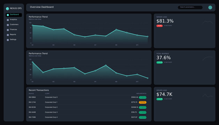Click the Pending status badge for INV-1744
The image size is (219, 125).
143,102
